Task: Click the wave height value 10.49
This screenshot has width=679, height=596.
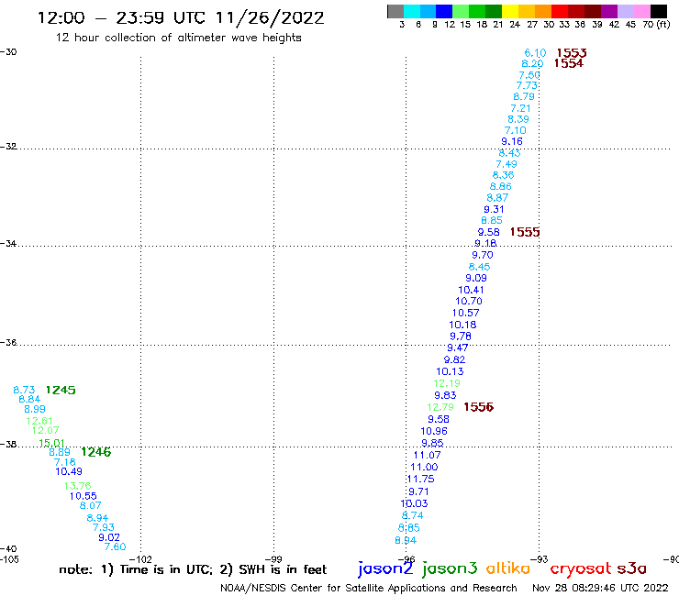Action: (69, 471)
